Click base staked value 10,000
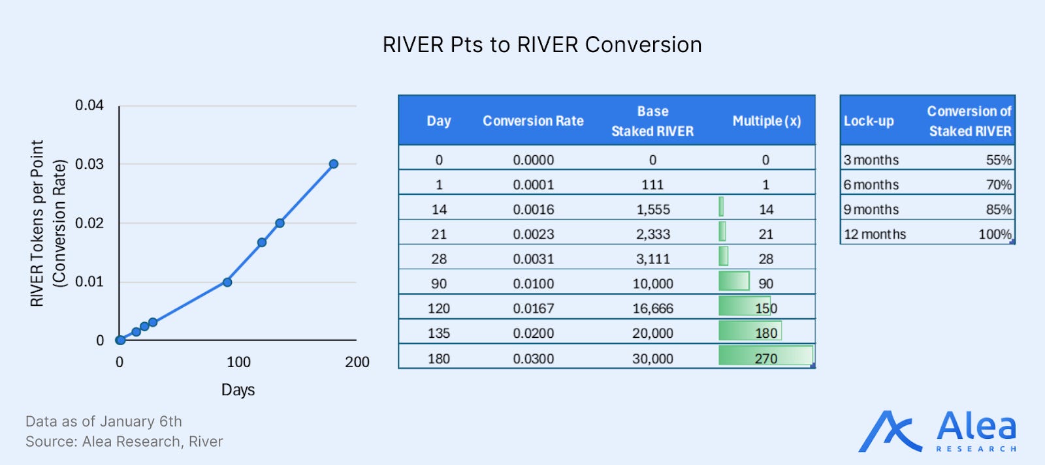 tap(652, 284)
